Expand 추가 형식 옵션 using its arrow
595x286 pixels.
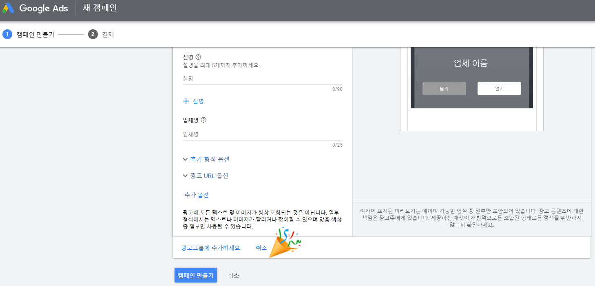coord(185,159)
